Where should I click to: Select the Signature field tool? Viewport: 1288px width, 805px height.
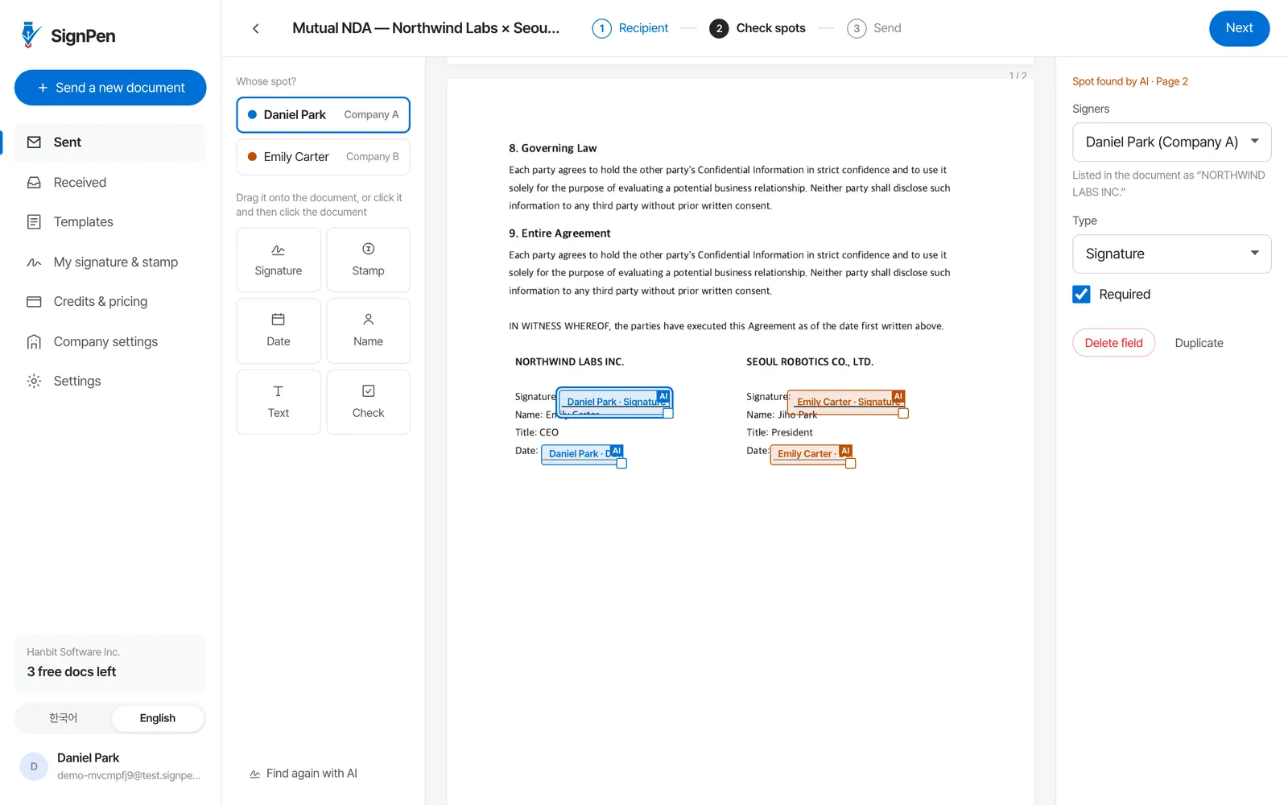point(279,260)
